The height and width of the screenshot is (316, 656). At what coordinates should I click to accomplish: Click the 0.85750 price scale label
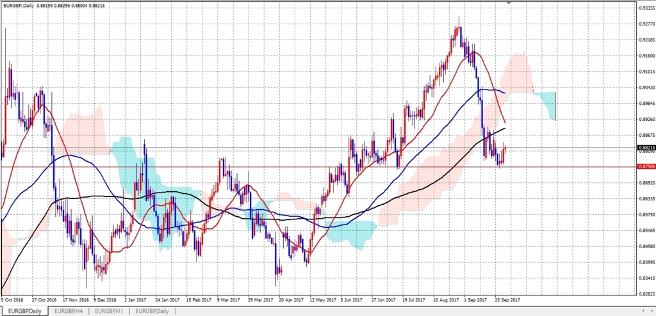646,214
